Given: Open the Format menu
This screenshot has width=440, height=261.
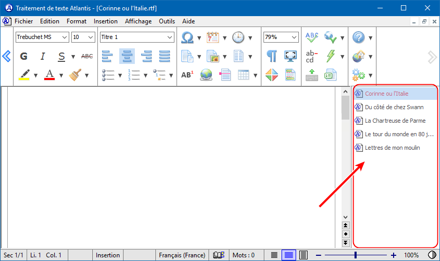Looking at the screenshot, I should (77, 21).
